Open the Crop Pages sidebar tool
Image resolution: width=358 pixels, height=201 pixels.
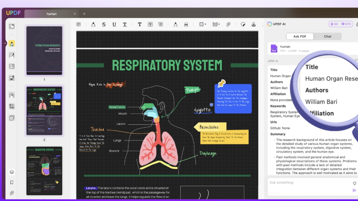[x=12, y=106]
